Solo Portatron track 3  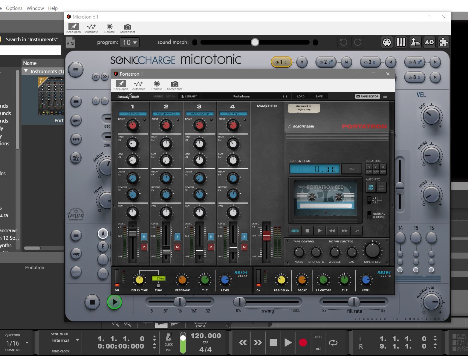tap(211, 236)
